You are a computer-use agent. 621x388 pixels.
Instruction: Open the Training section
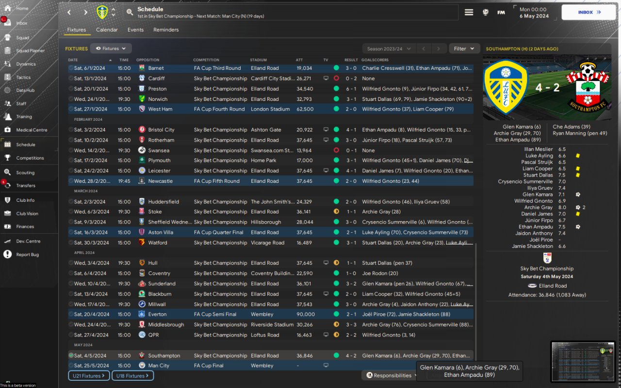(24, 117)
